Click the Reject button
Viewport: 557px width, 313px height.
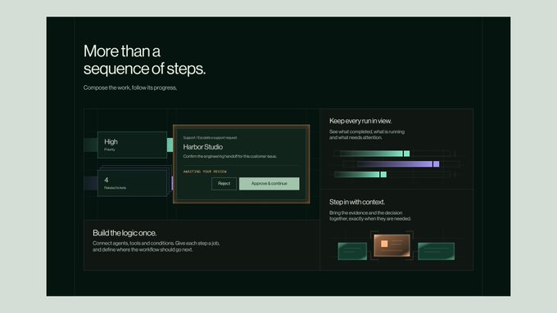pos(224,184)
